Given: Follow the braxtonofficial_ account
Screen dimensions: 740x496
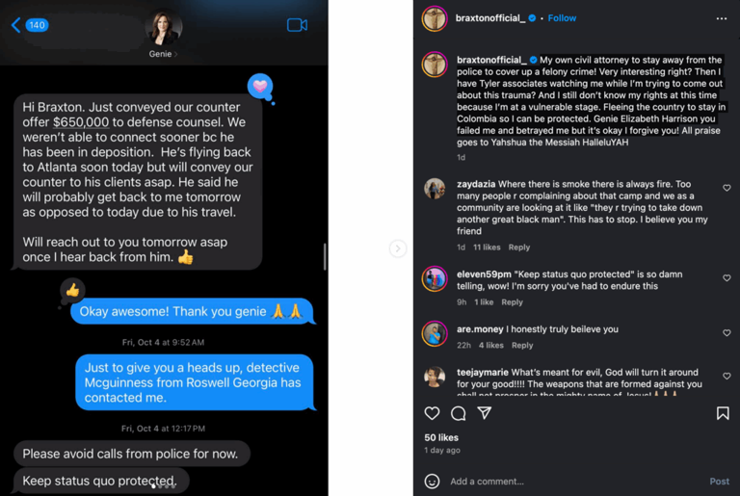Looking at the screenshot, I should tap(562, 18).
